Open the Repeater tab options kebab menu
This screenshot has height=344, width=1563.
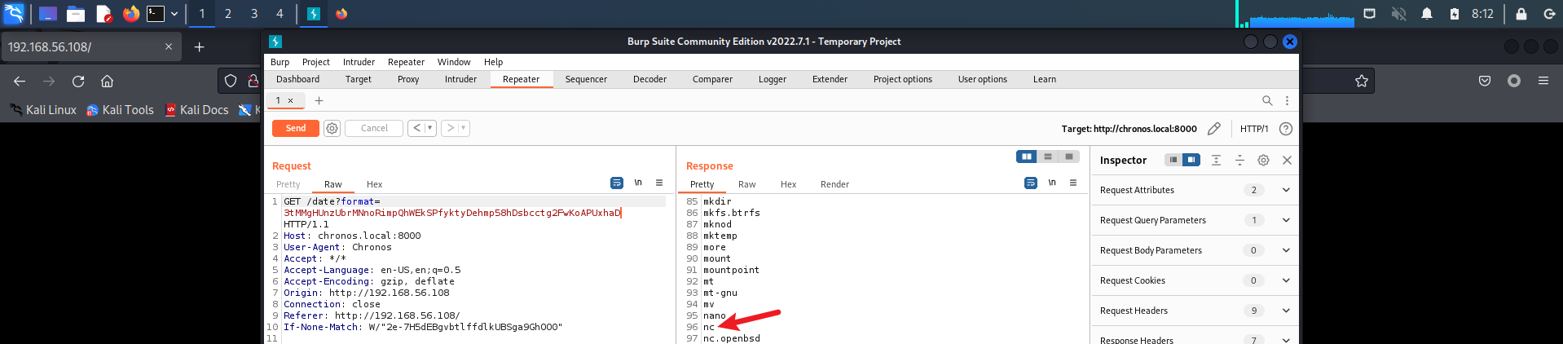[1287, 100]
